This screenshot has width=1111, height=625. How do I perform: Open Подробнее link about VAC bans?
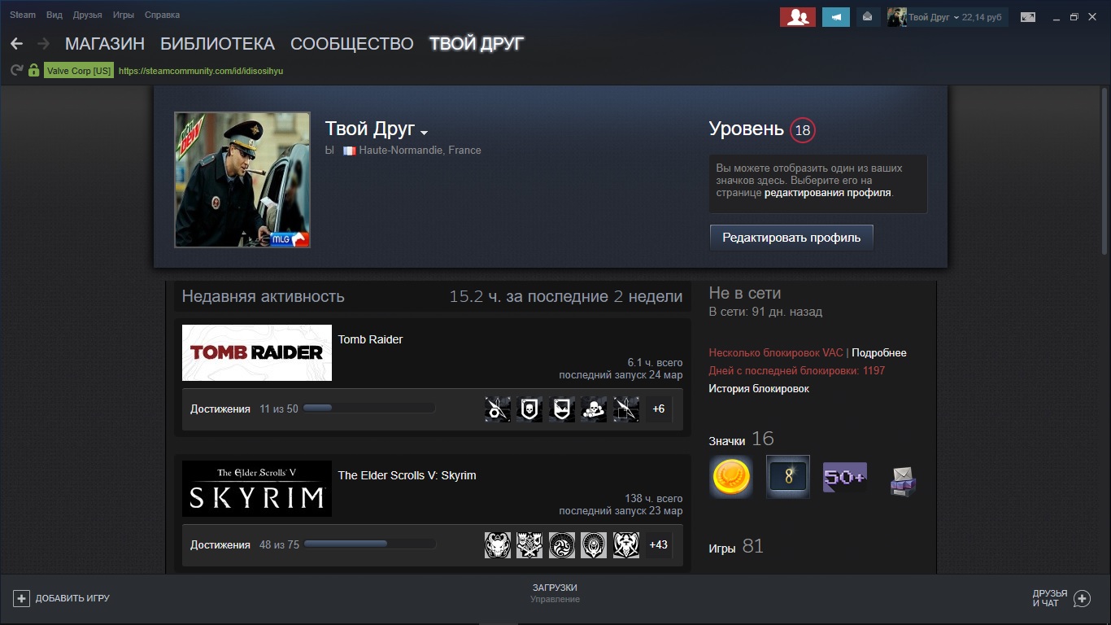pyautogui.click(x=879, y=353)
